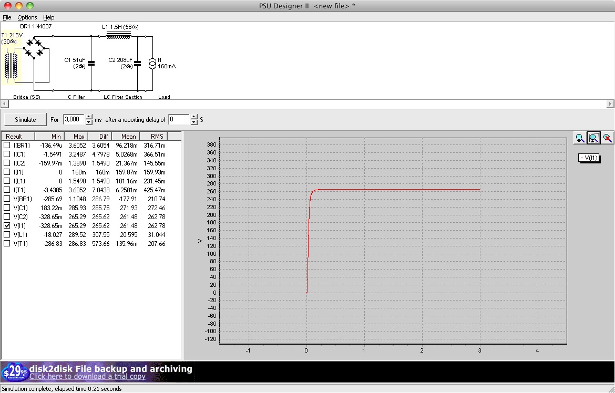The width and height of the screenshot is (615, 393).
Task: Sort by the Diff column header
Action: [100, 137]
